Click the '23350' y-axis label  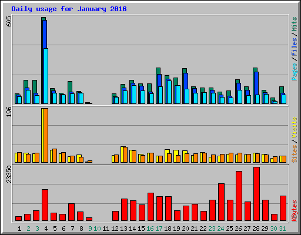pos(9,174)
